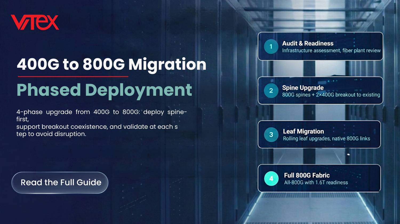Click the Read the Full Guide button
This screenshot has width=400, height=224.
[x=60, y=182]
